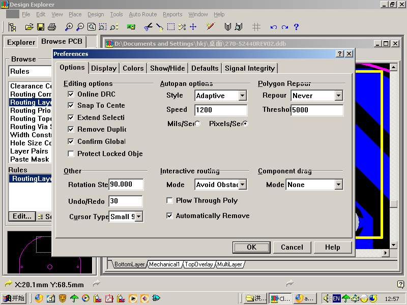Open the Autopan Style dropdown
The height and width of the screenshot is (305, 407).
coord(242,96)
